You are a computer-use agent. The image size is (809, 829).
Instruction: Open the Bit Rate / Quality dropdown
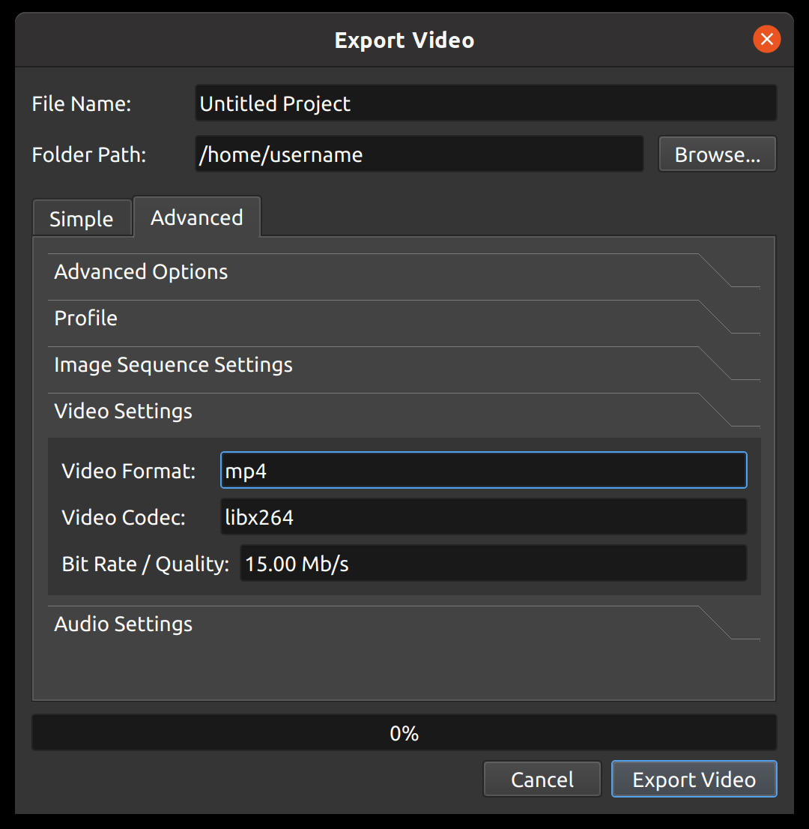click(493, 564)
